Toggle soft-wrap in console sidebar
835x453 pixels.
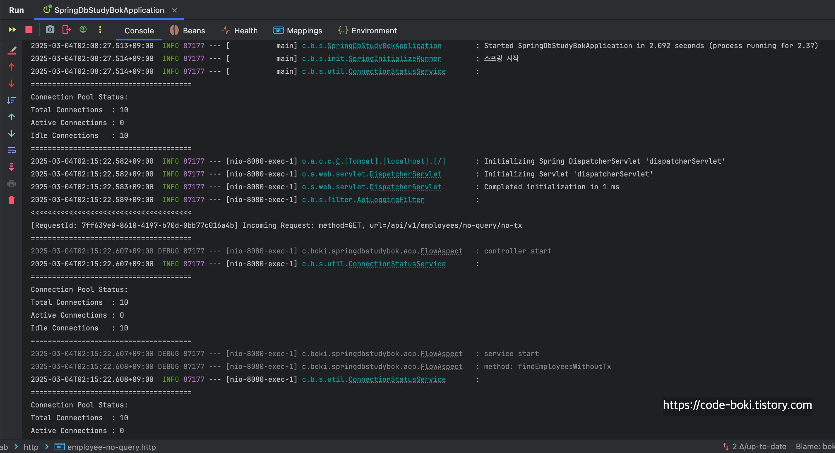[12, 150]
